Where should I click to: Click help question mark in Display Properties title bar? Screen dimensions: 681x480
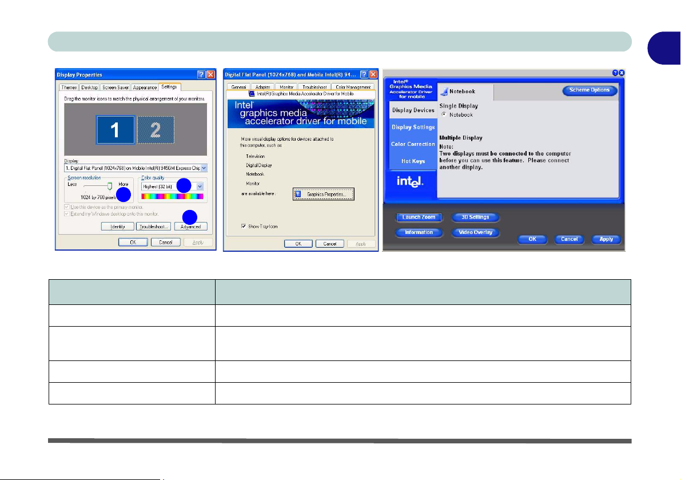pyautogui.click(x=201, y=75)
